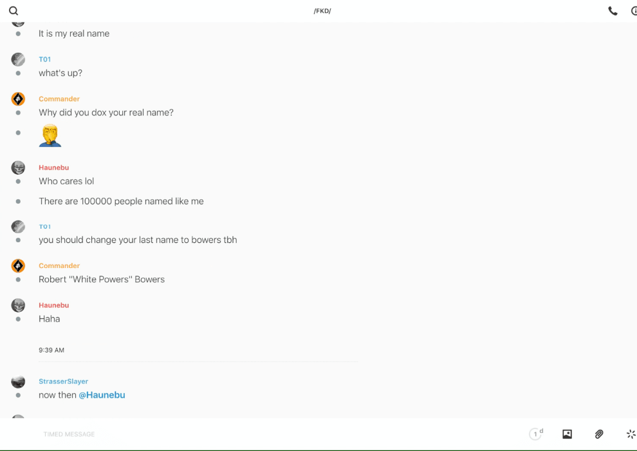
Task: Start a voice call with phone icon
Action: tap(613, 11)
